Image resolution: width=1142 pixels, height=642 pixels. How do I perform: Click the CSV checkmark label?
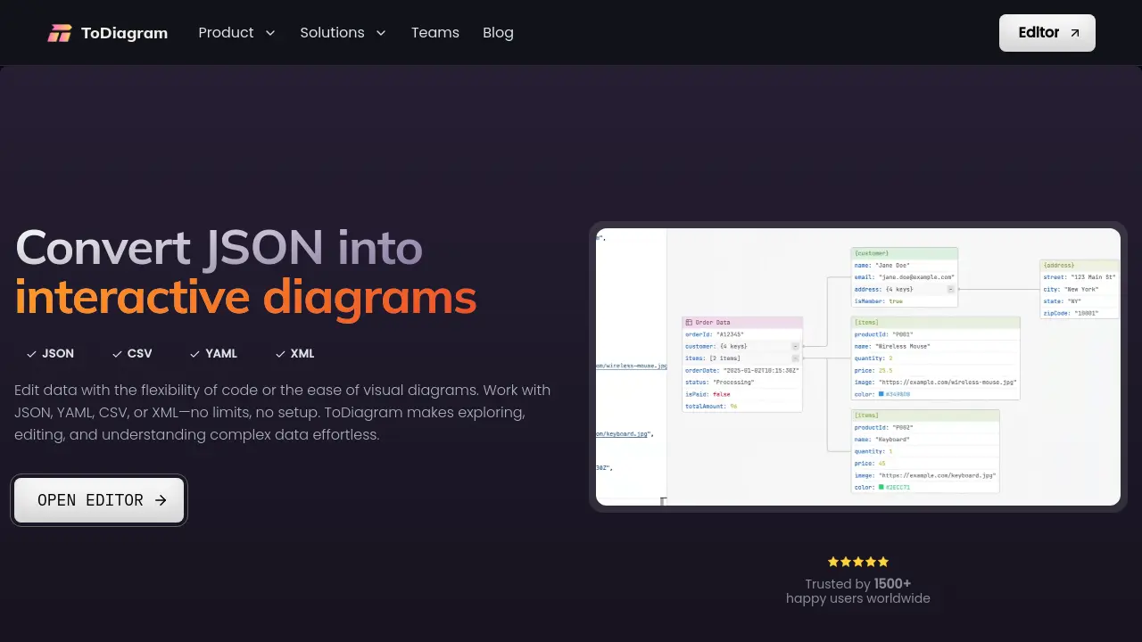[132, 354]
